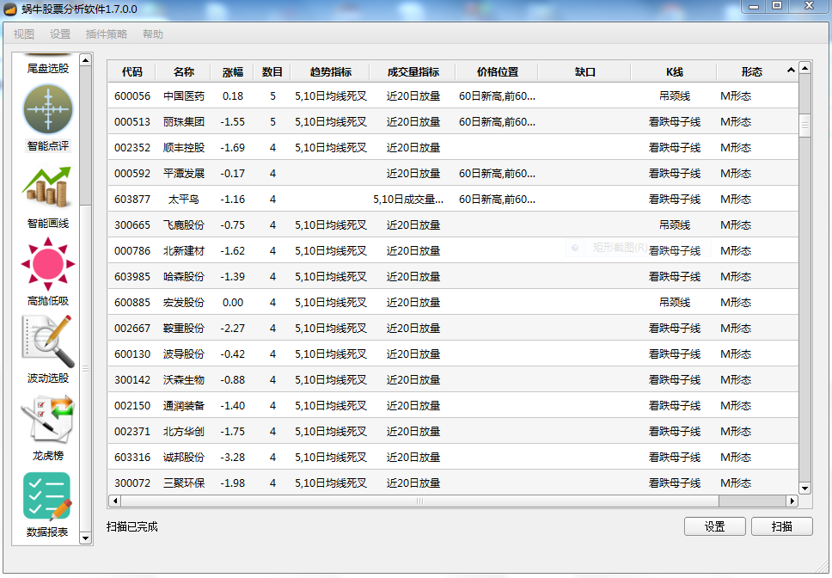Click 5,10日均线死叉 in the 300142 row

pos(331,380)
